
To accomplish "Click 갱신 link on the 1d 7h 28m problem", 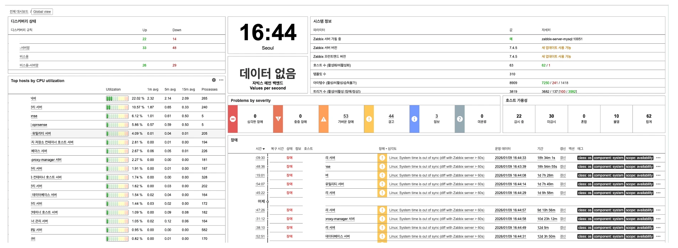I will click(x=563, y=176).
